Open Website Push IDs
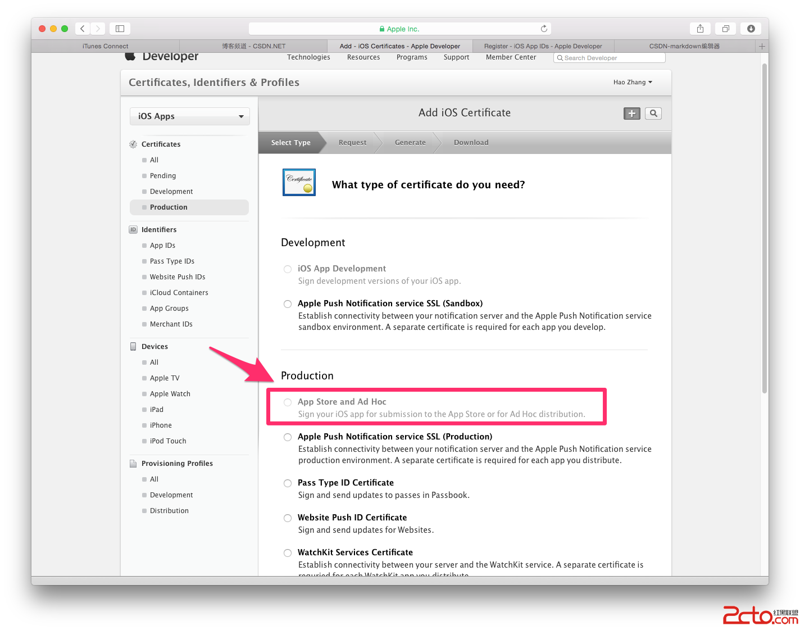The image size is (800, 630). [x=178, y=277]
